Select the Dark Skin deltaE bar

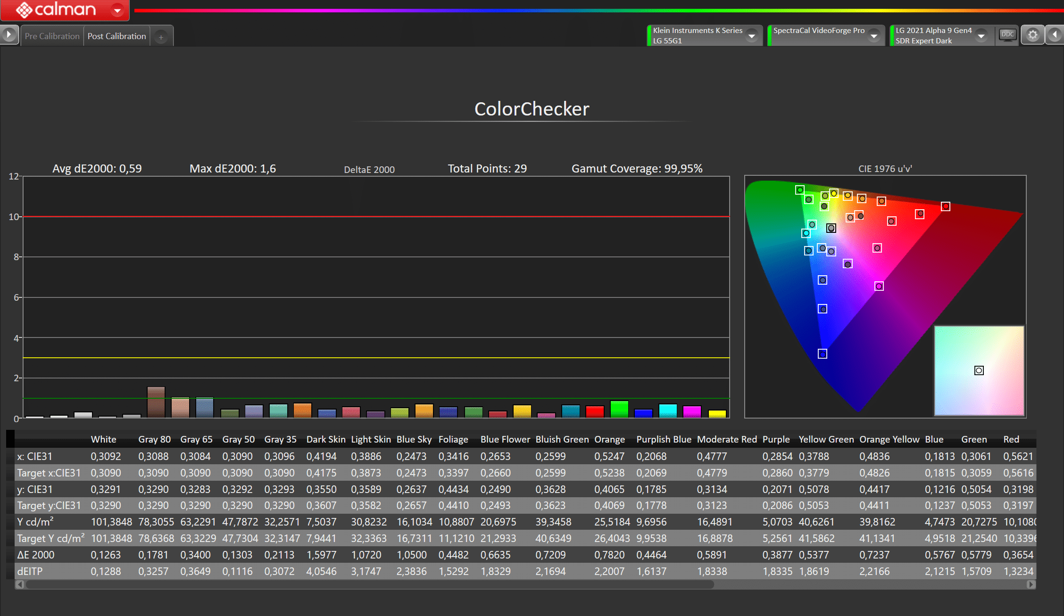[156, 402]
